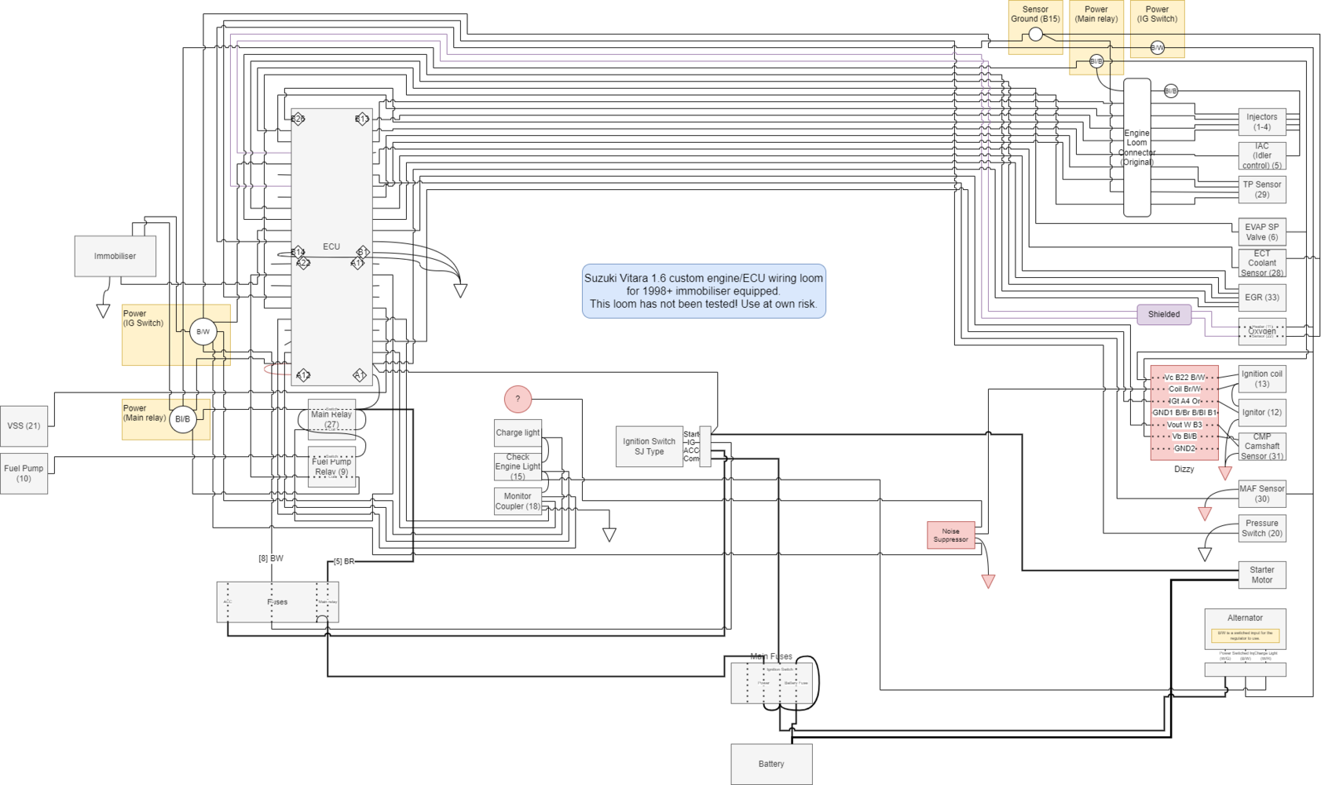Select red ground symbol under Noise Suppressor
The height and width of the screenshot is (785, 1321).
[x=988, y=582]
